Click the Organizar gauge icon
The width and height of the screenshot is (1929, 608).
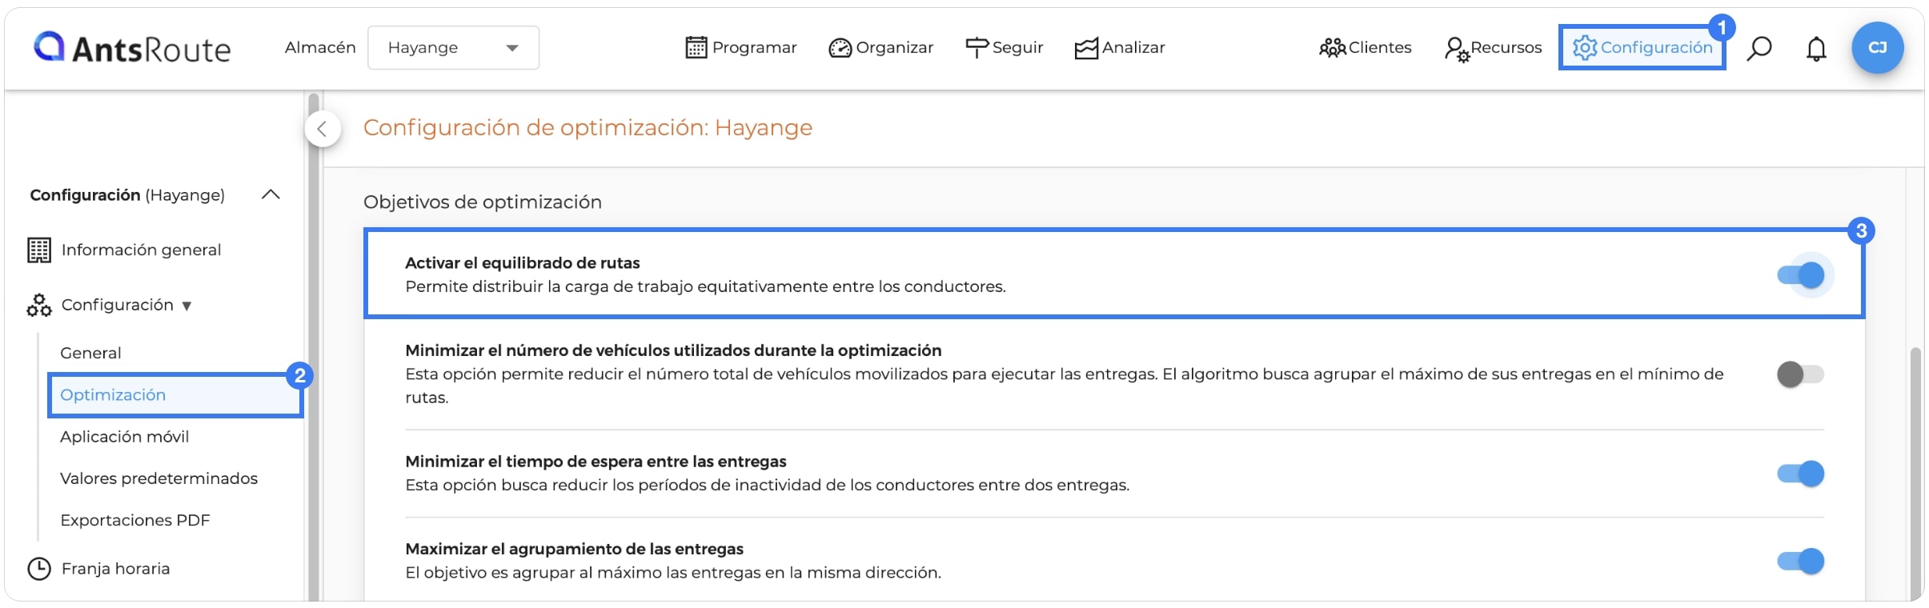click(840, 48)
